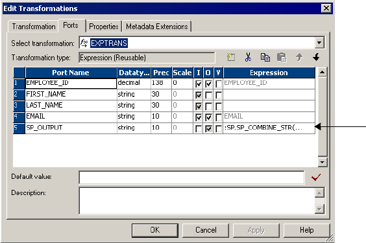
Task: Enable the Variable checkbox for FIRST_NAME
Action: [219, 95]
